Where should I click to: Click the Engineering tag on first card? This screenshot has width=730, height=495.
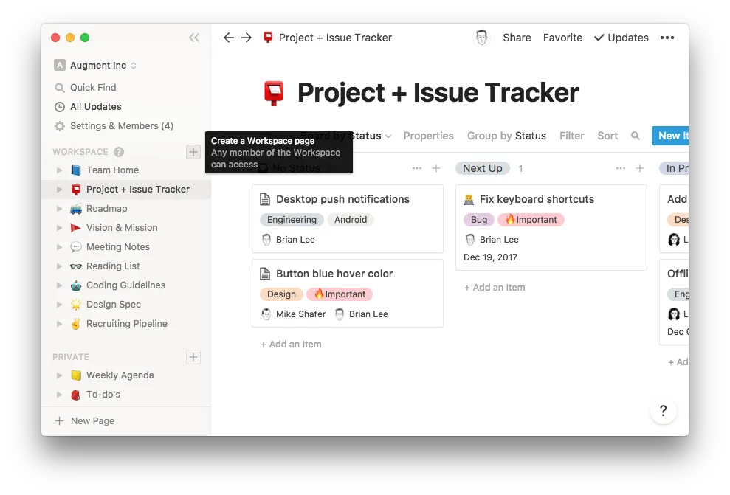coord(292,220)
